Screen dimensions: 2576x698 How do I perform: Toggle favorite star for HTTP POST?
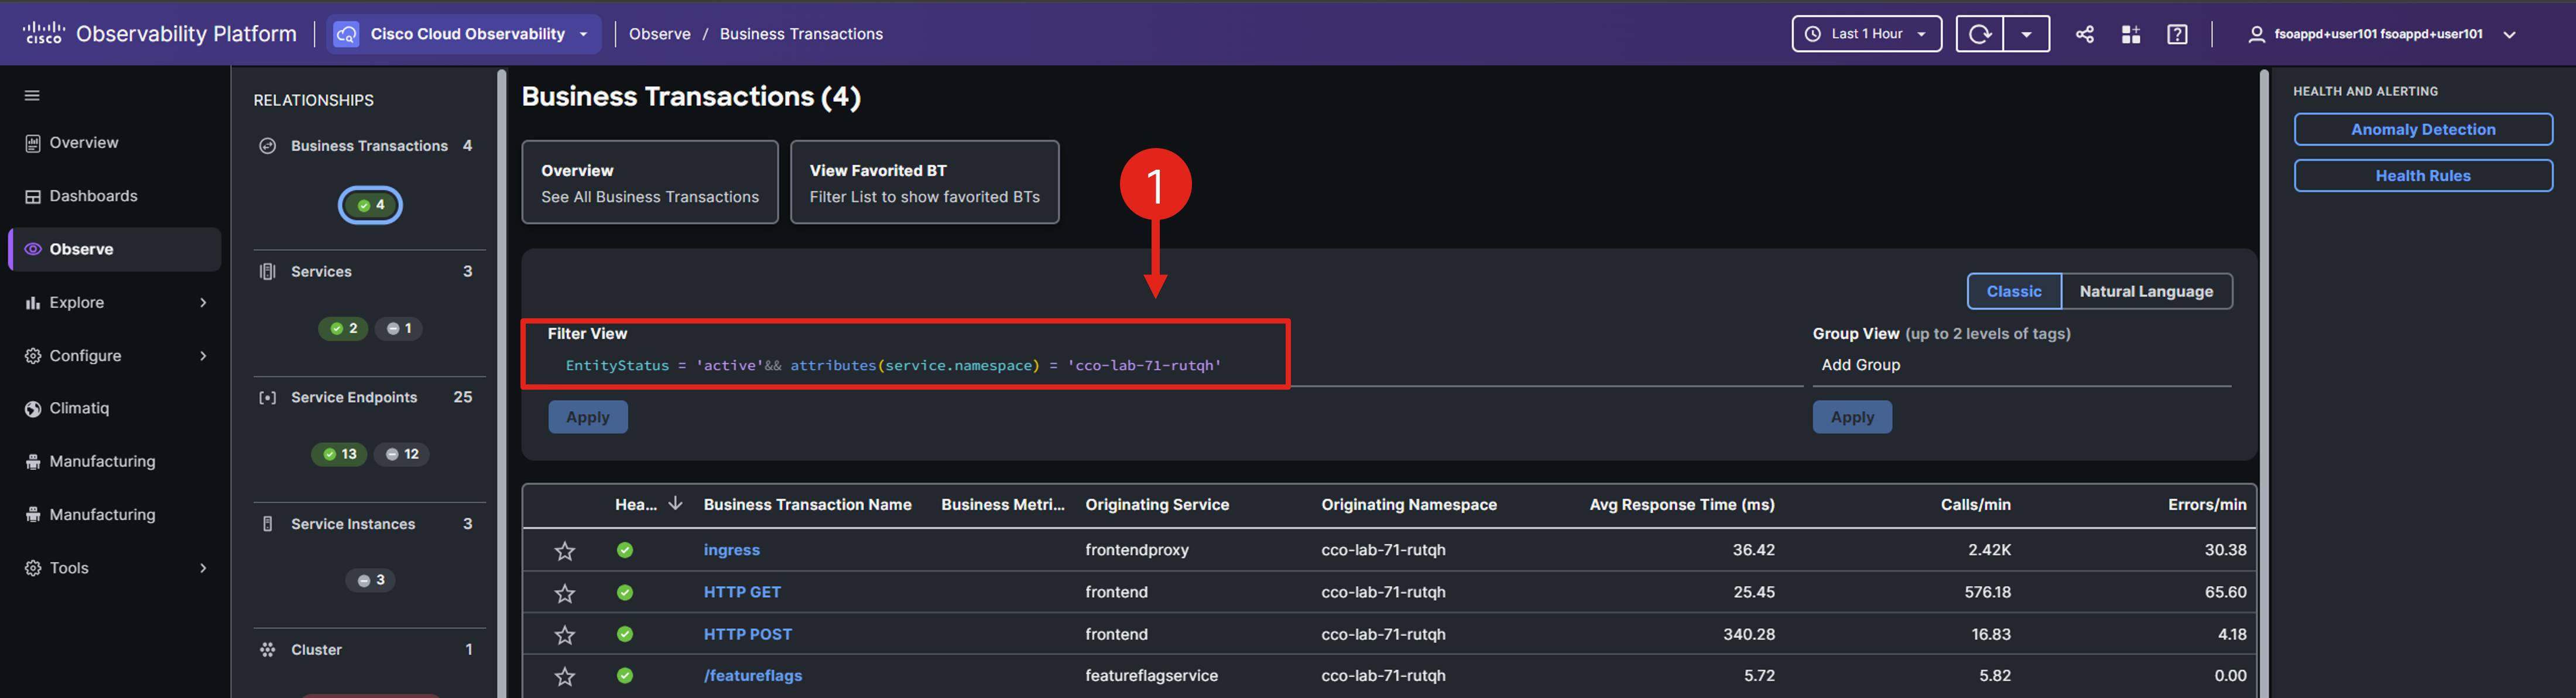click(565, 635)
